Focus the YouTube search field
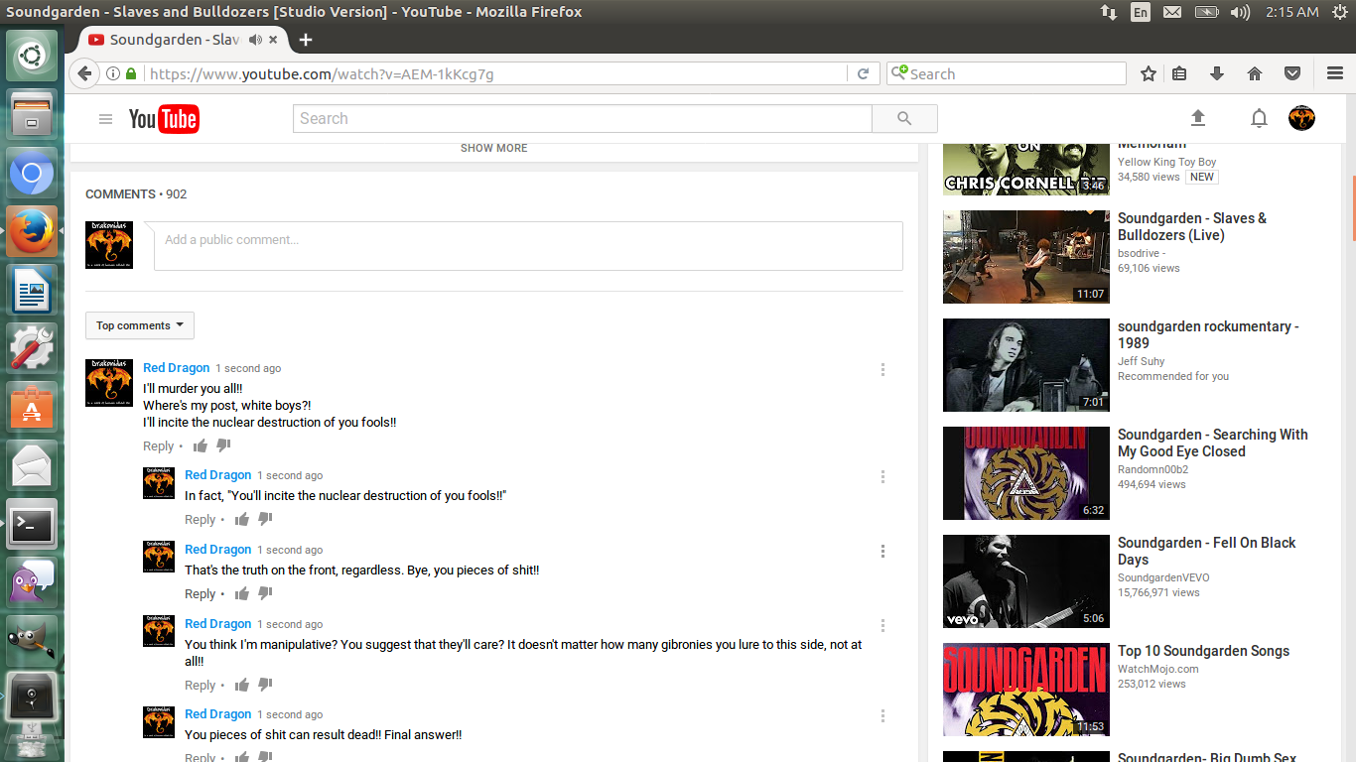Viewport: 1356px width, 762px height. point(583,118)
